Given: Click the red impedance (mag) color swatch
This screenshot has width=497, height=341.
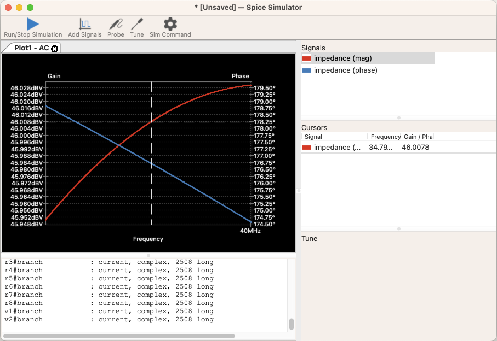Looking at the screenshot, I should [307, 58].
